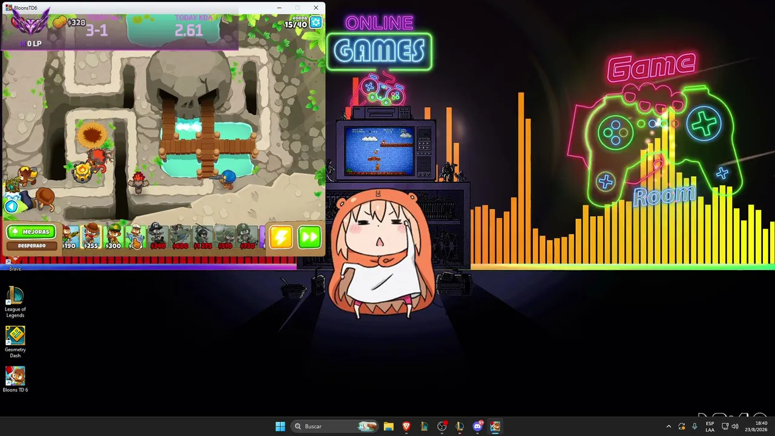Activate the yellow lightning power button
The image size is (775, 436).
pyautogui.click(x=281, y=237)
